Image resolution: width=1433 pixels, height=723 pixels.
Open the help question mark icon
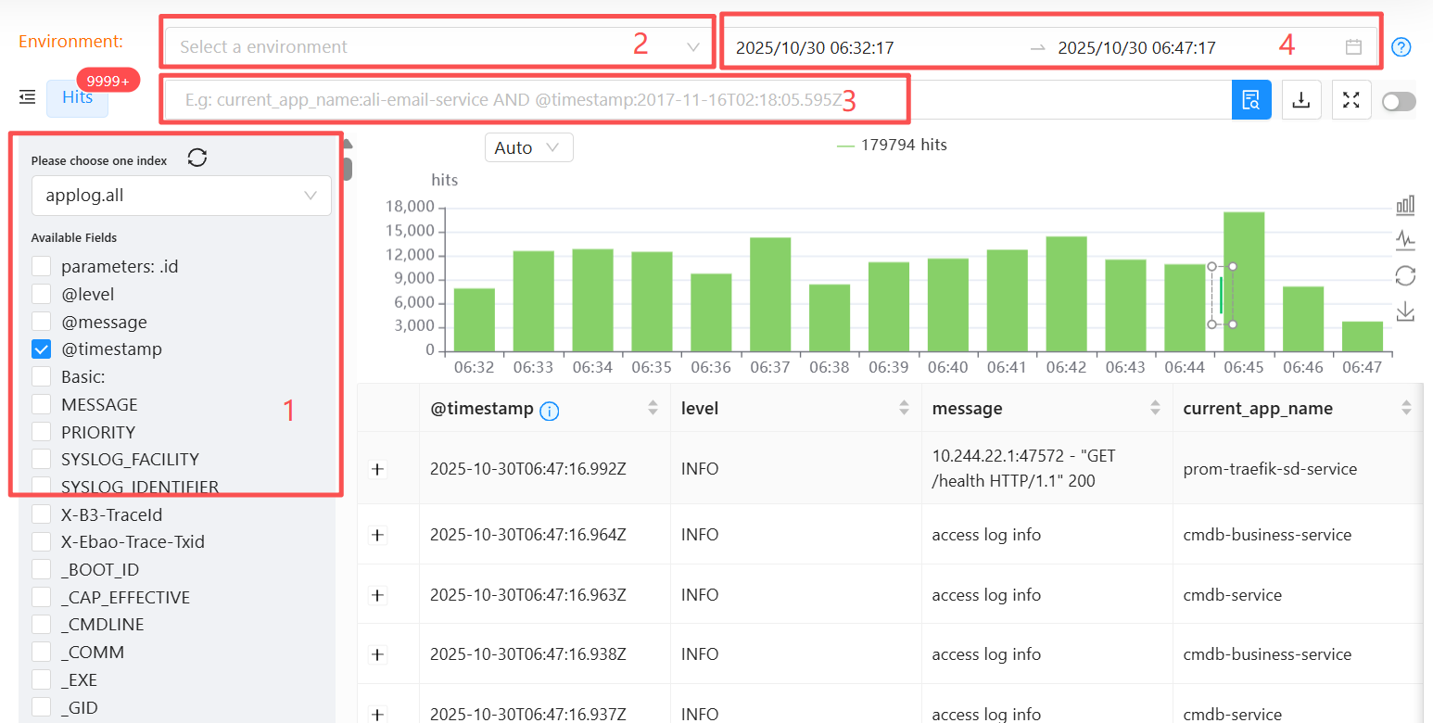[1401, 46]
